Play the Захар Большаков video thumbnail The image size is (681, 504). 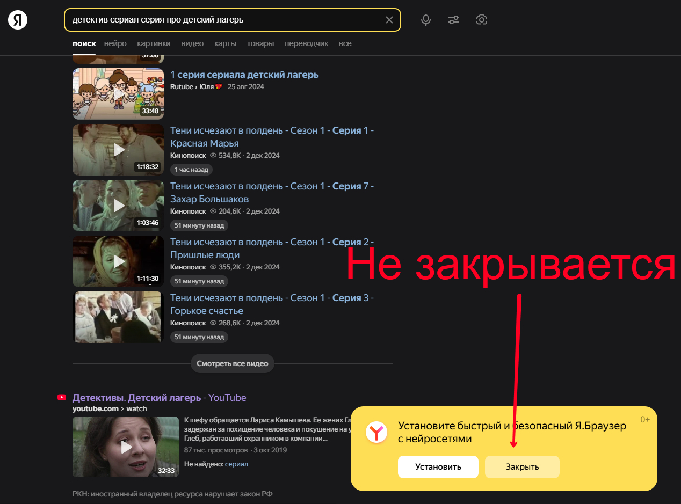coord(118,205)
